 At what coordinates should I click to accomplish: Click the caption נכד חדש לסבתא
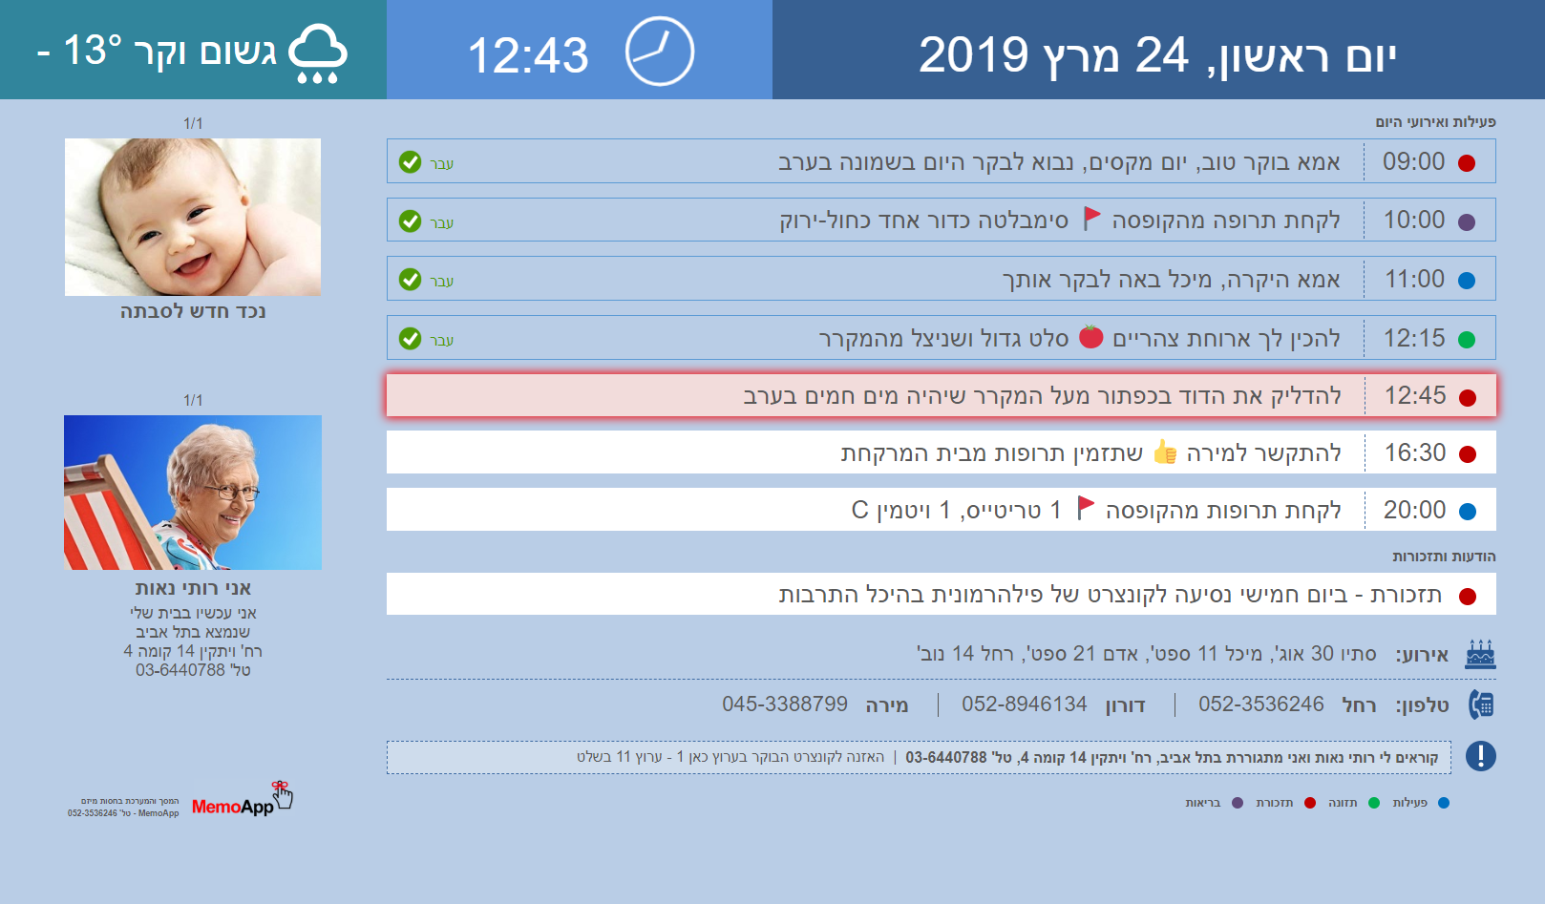click(193, 311)
